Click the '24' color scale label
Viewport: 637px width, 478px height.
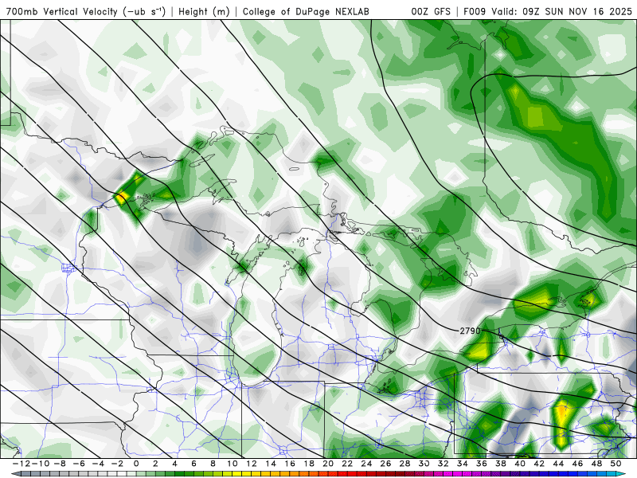pyautogui.click(x=366, y=464)
